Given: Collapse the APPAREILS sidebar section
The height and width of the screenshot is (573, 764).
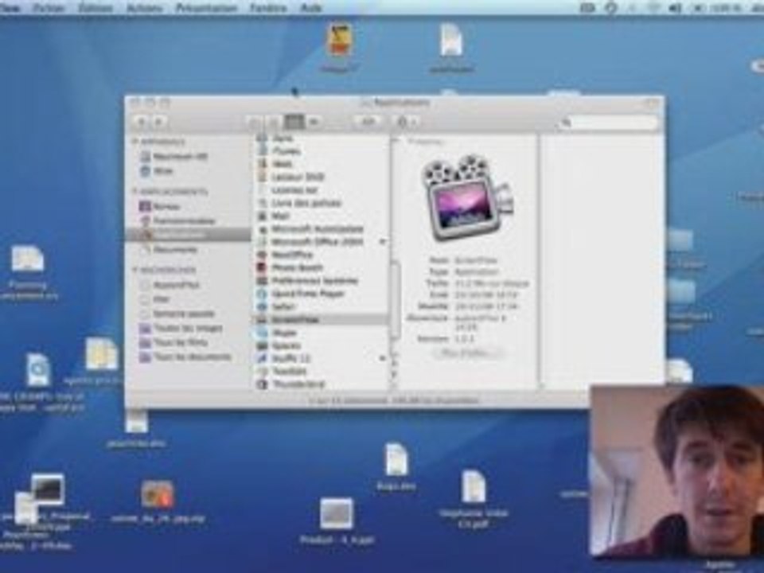Looking at the screenshot, I should (135, 142).
